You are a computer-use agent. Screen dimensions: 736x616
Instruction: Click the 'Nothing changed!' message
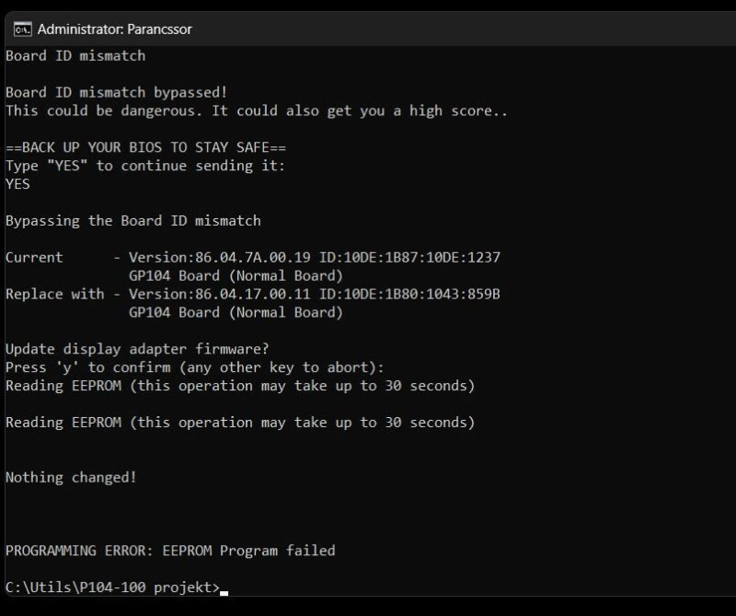(71, 477)
